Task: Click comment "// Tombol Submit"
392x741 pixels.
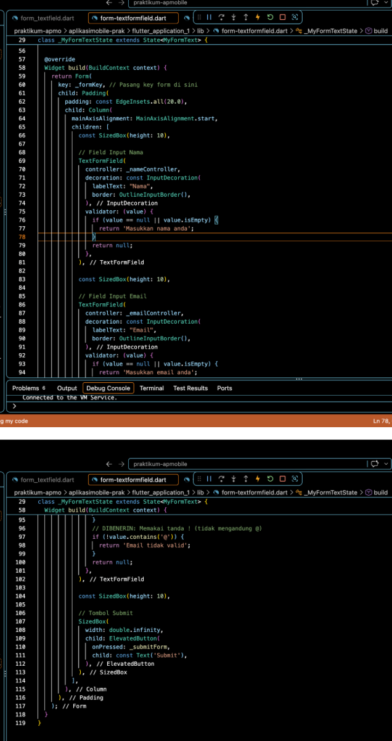Action: (105, 613)
